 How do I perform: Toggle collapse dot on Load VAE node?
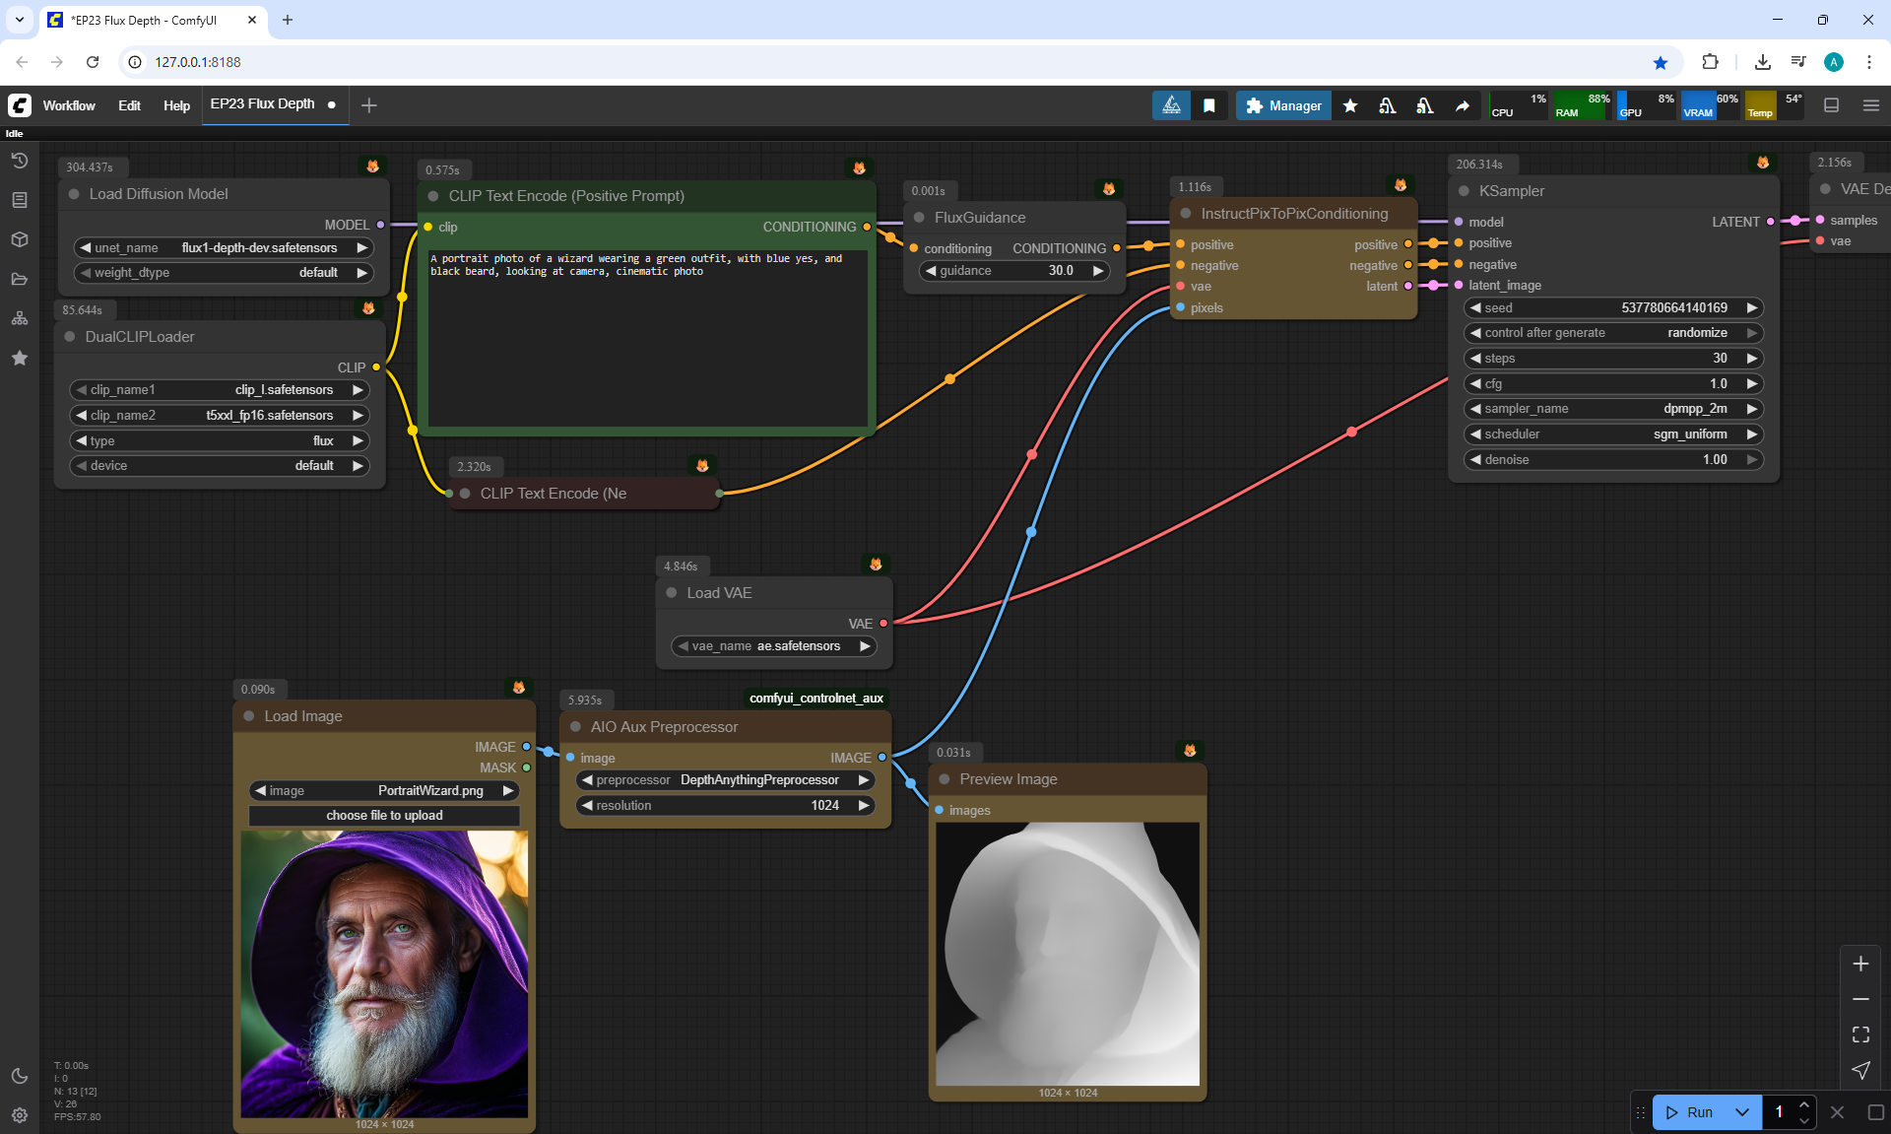[672, 593]
